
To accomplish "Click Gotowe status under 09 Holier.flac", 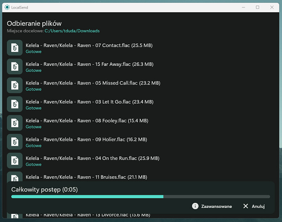I will coord(33,146).
